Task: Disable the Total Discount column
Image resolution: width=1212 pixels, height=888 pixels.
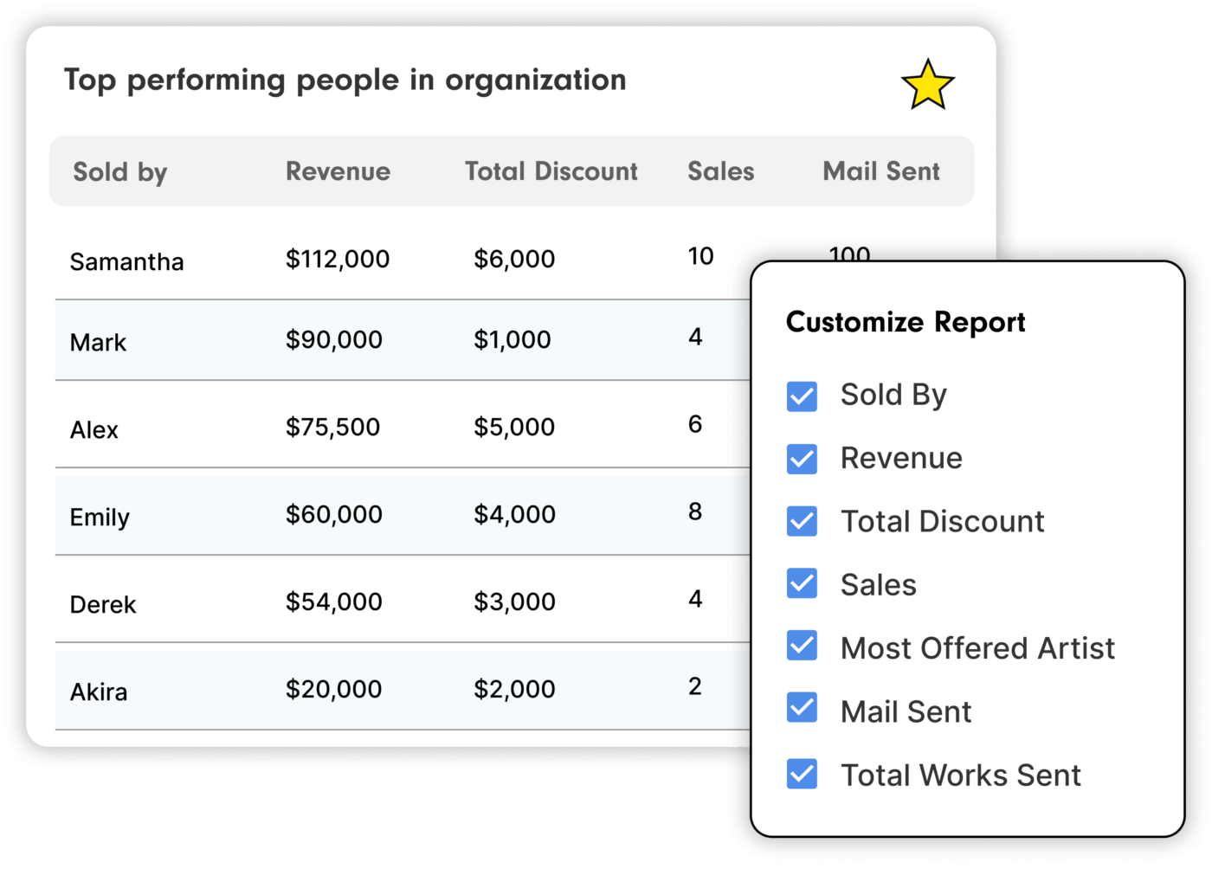Action: pos(802,523)
